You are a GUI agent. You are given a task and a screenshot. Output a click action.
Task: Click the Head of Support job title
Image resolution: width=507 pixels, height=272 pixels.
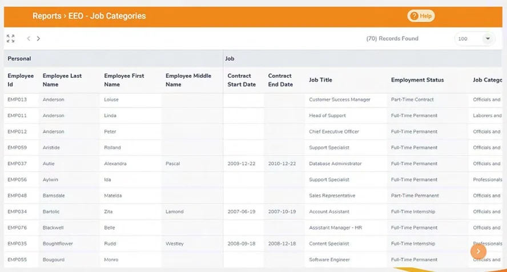(327, 115)
